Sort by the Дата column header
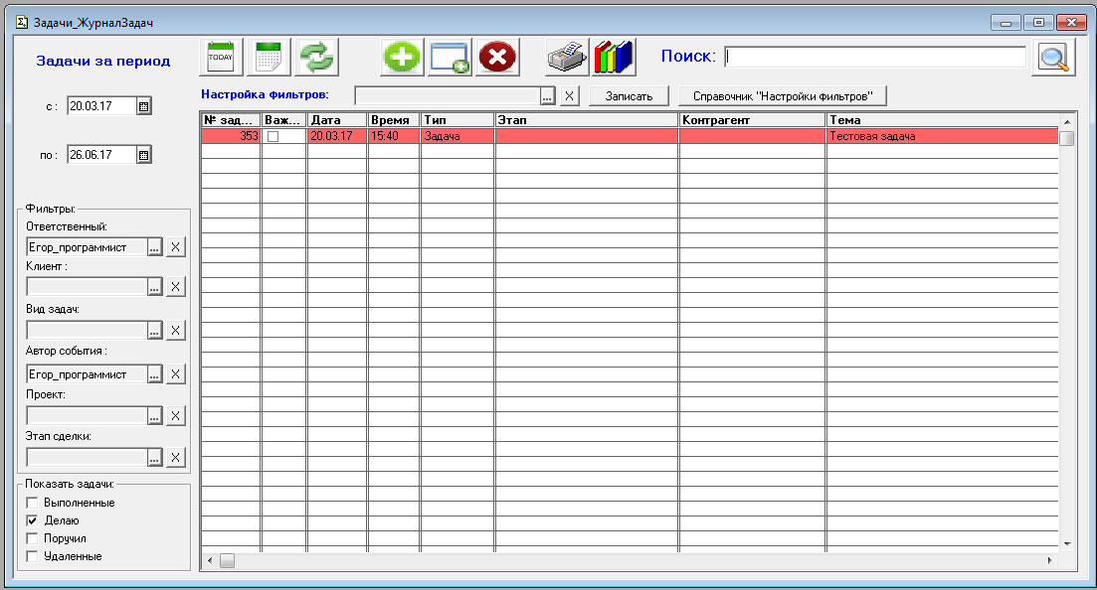The image size is (1097, 590). (336, 120)
